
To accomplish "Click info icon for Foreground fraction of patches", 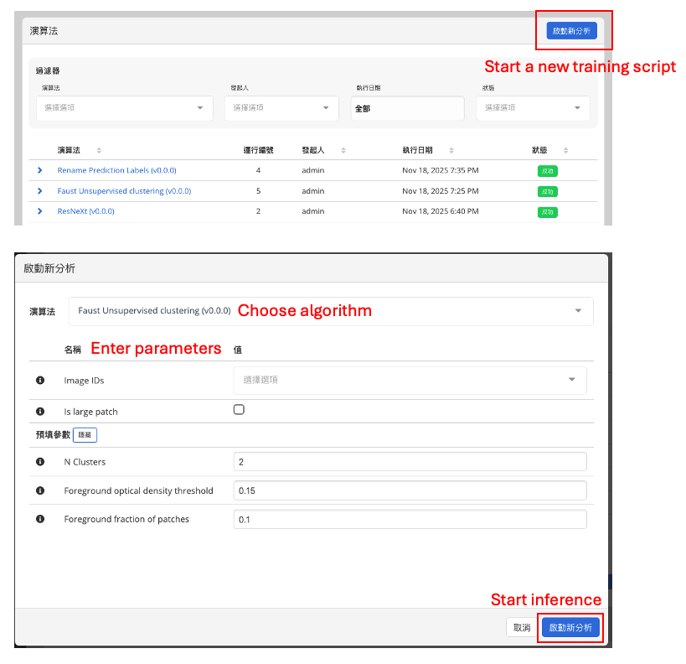I will click(x=39, y=520).
